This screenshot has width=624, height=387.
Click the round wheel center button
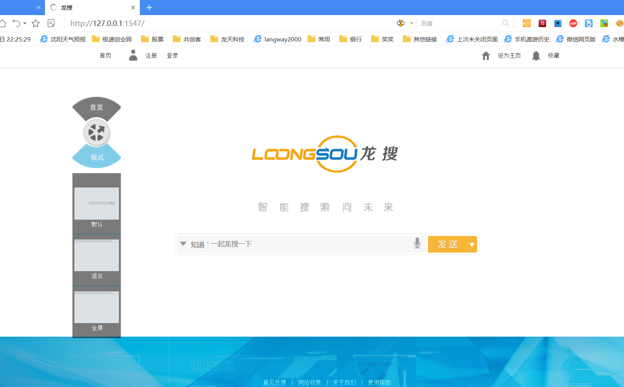pyautogui.click(x=96, y=132)
